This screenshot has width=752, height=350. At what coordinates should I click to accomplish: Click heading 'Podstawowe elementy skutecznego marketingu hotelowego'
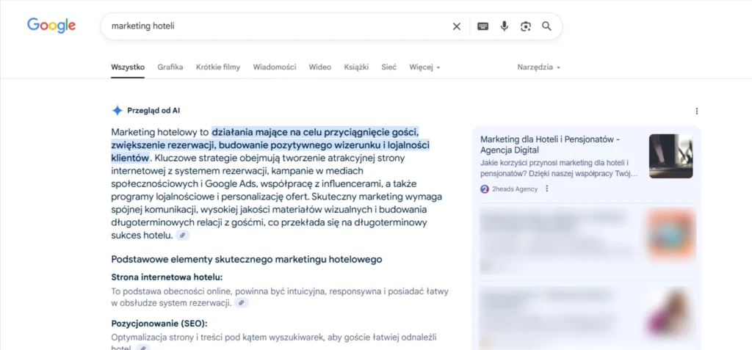click(x=247, y=260)
